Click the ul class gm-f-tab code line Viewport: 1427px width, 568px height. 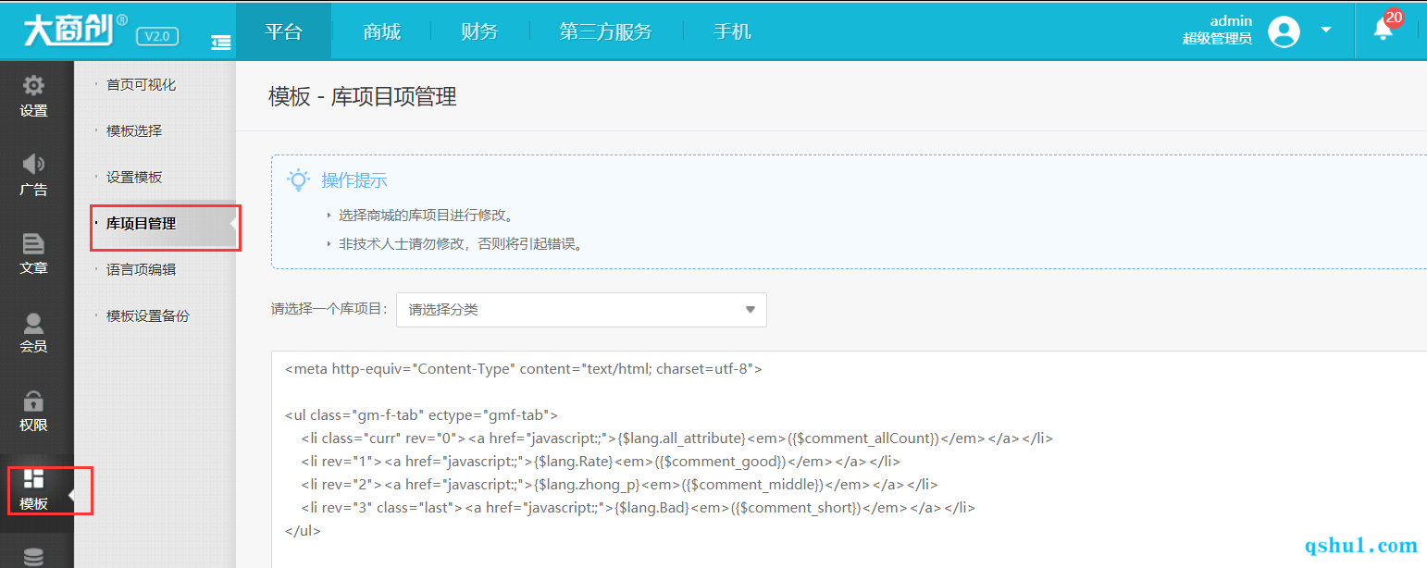pos(422,415)
